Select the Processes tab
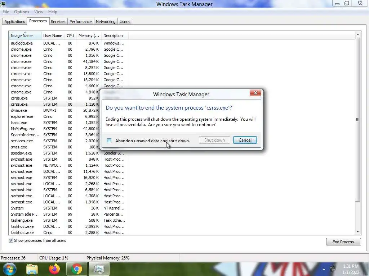The width and height of the screenshot is (369, 276). 38,21
